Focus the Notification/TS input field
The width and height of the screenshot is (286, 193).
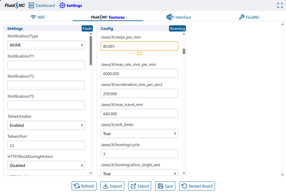pyautogui.click(x=46, y=105)
